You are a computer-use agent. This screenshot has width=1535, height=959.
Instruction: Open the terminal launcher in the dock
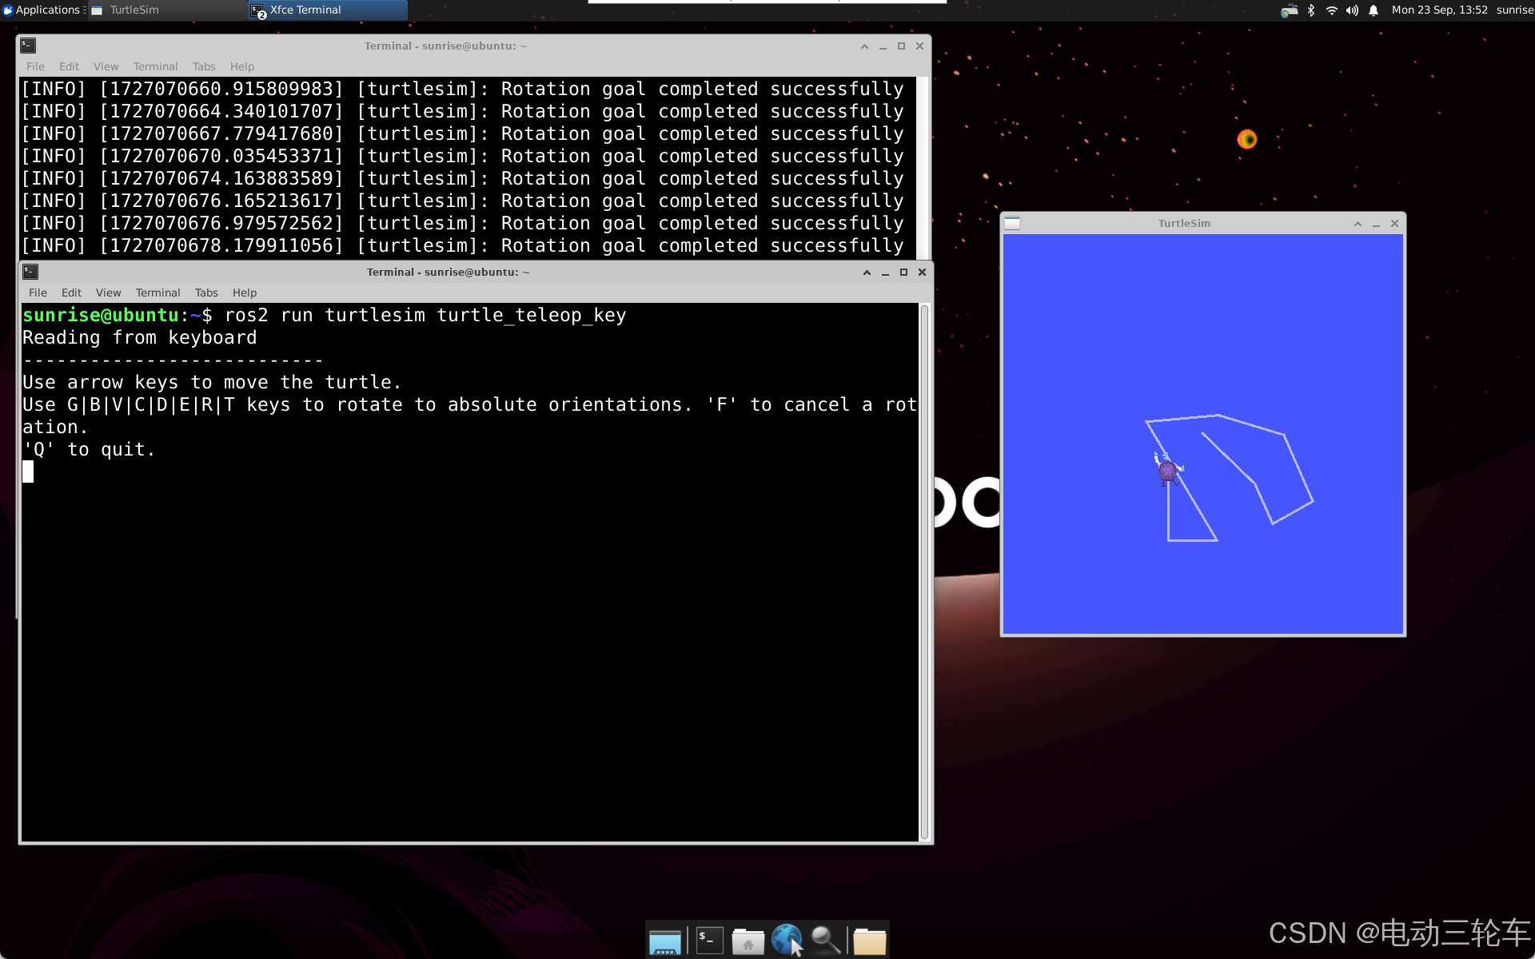tap(709, 941)
